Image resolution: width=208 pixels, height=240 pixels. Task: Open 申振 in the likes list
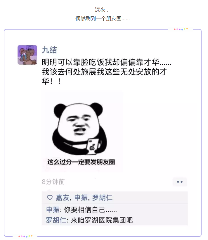click(x=81, y=198)
